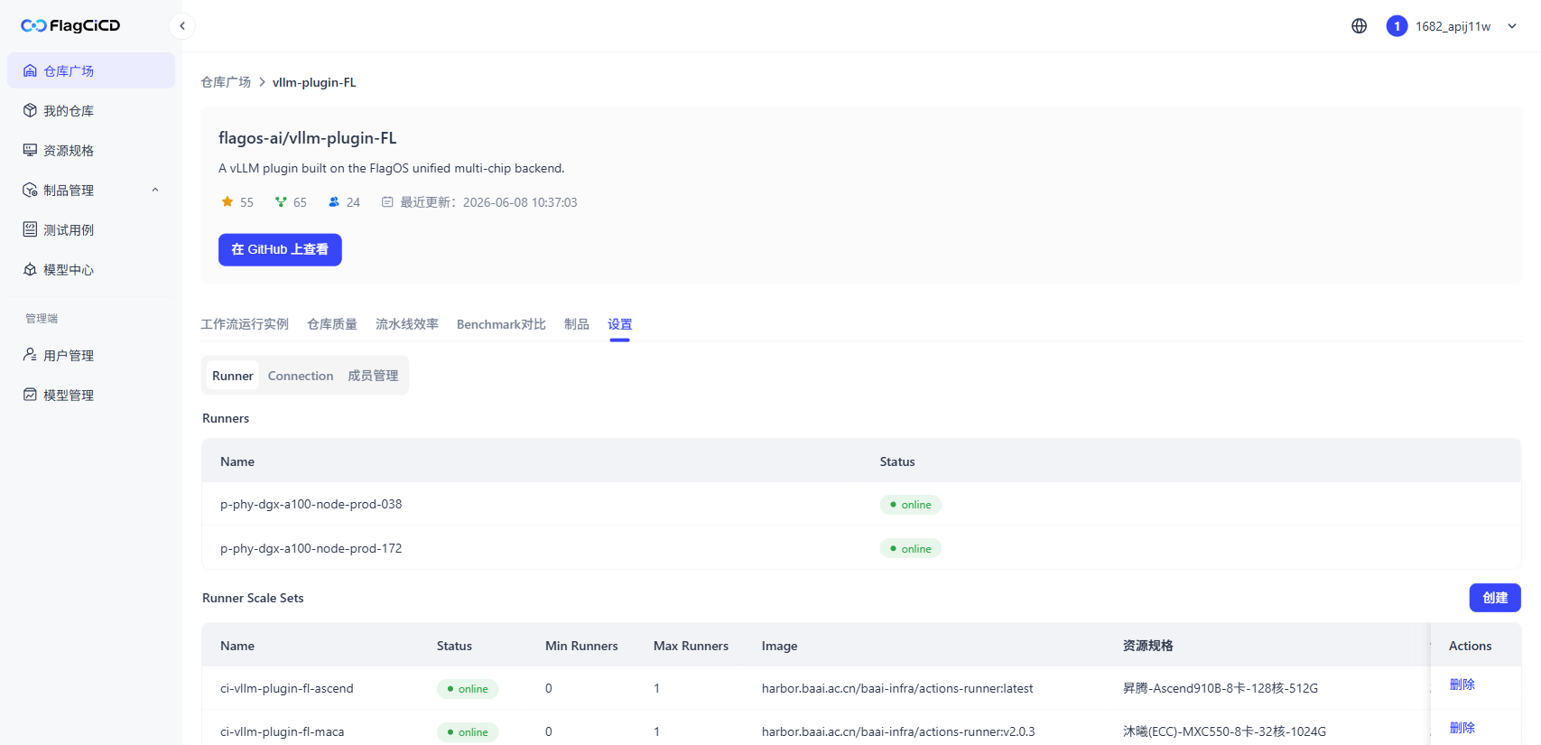Open 模型中心 in the sidebar
Viewport: 1541px width, 745px height.
tap(91, 269)
